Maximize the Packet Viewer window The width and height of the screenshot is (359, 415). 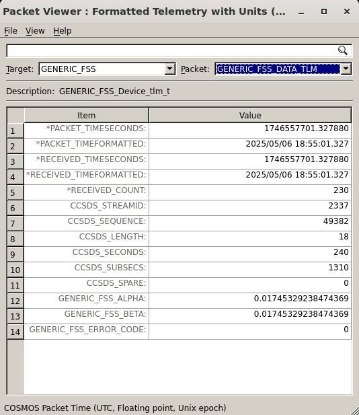[324, 11]
